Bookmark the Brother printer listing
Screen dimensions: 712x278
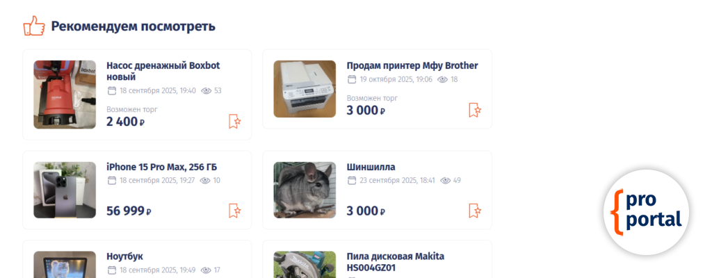click(474, 110)
